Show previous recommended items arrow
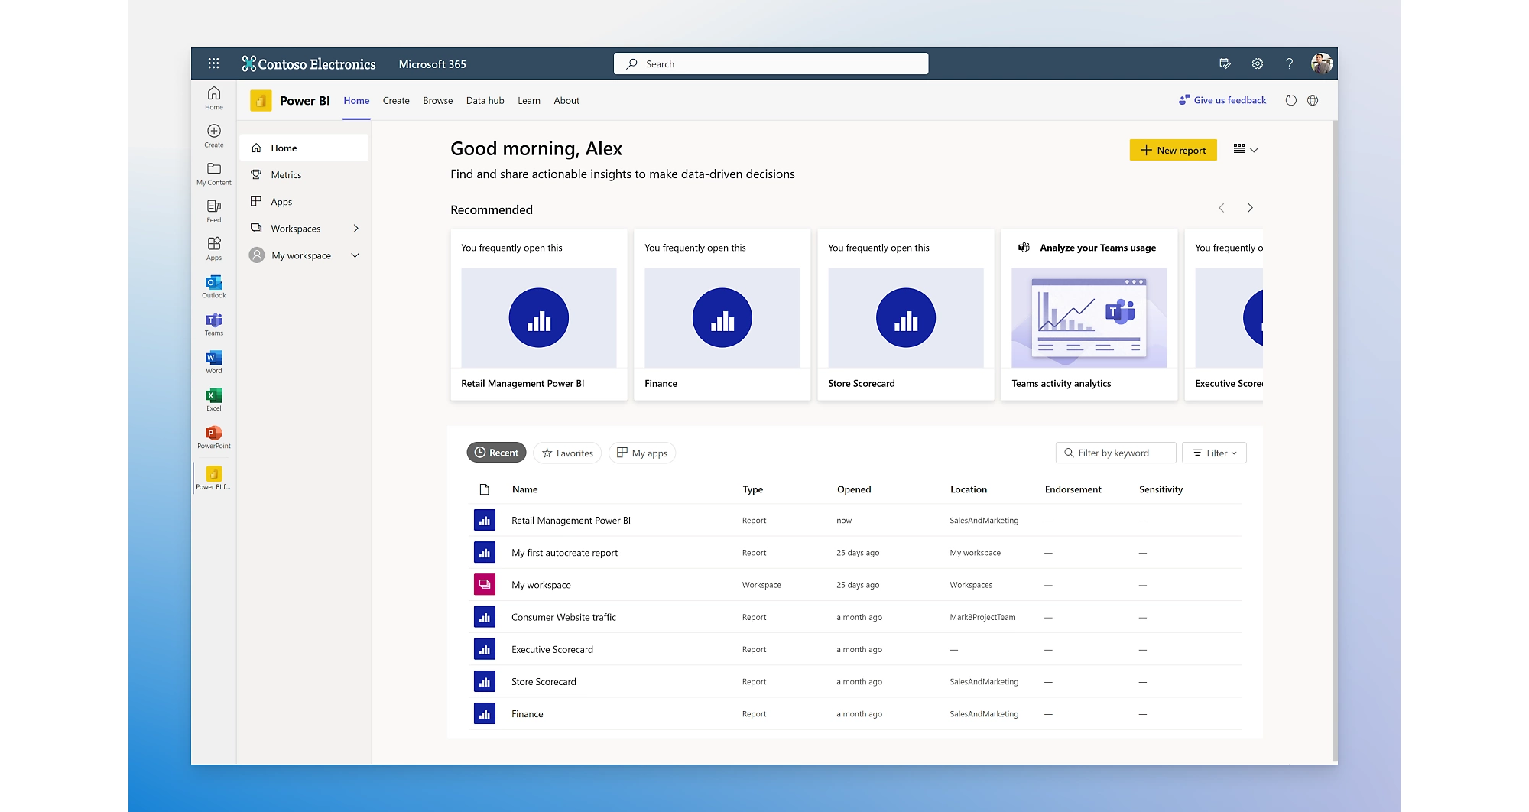The width and height of the screenshot is (1529, 812). [x=1222, y=208]
